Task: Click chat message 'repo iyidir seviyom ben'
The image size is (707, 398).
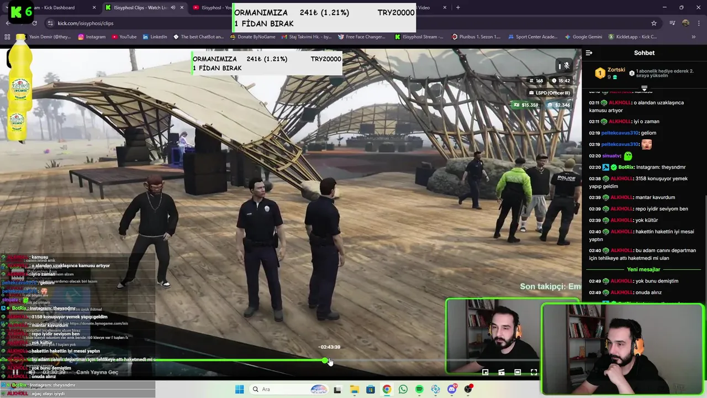Action: tap(662, 209)
